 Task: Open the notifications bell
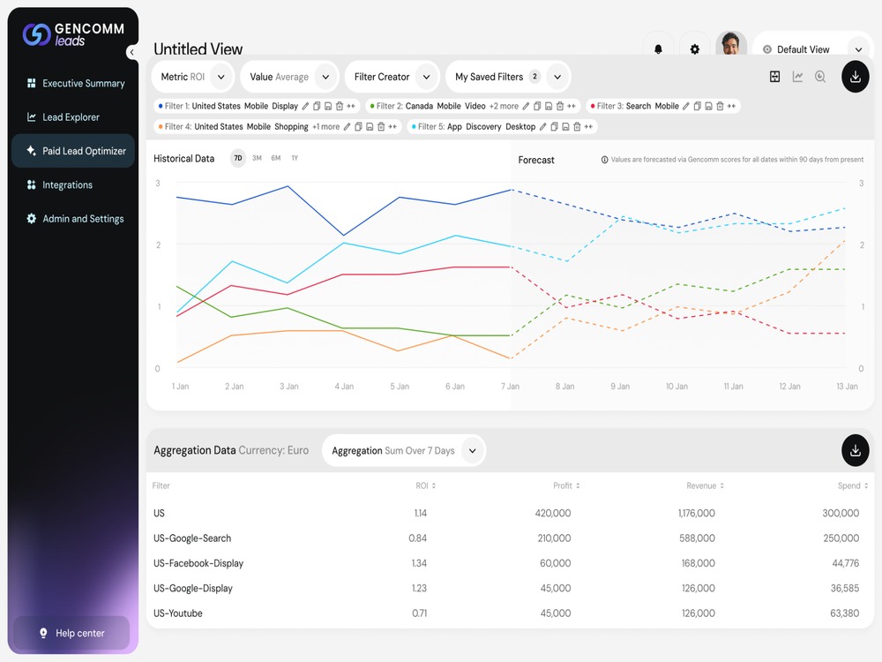tap(658, 49)
